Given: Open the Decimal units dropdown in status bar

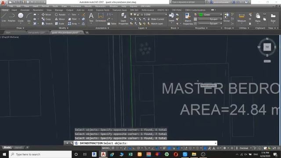Looking at the screenshot, I should (x=245, y=148).
